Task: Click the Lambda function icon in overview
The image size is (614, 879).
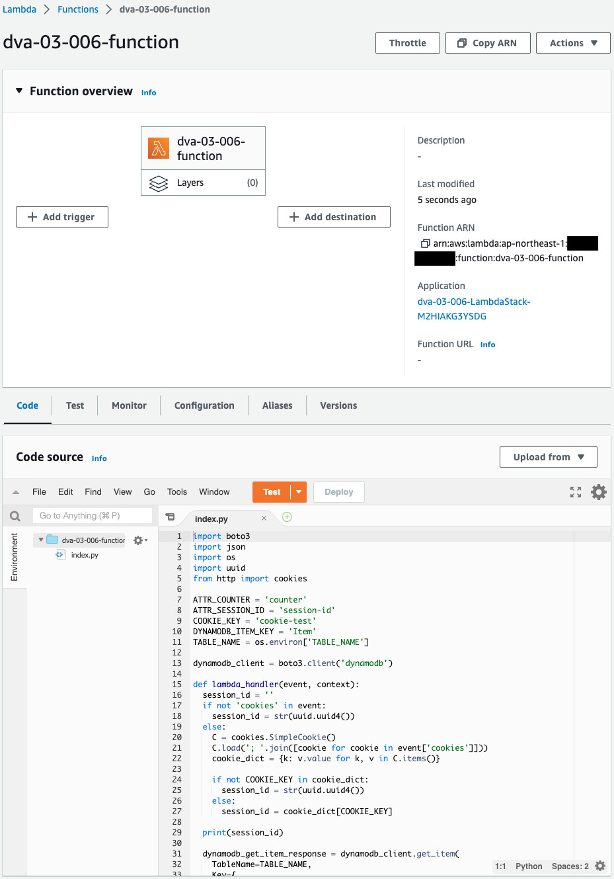Action: [159, 148]
